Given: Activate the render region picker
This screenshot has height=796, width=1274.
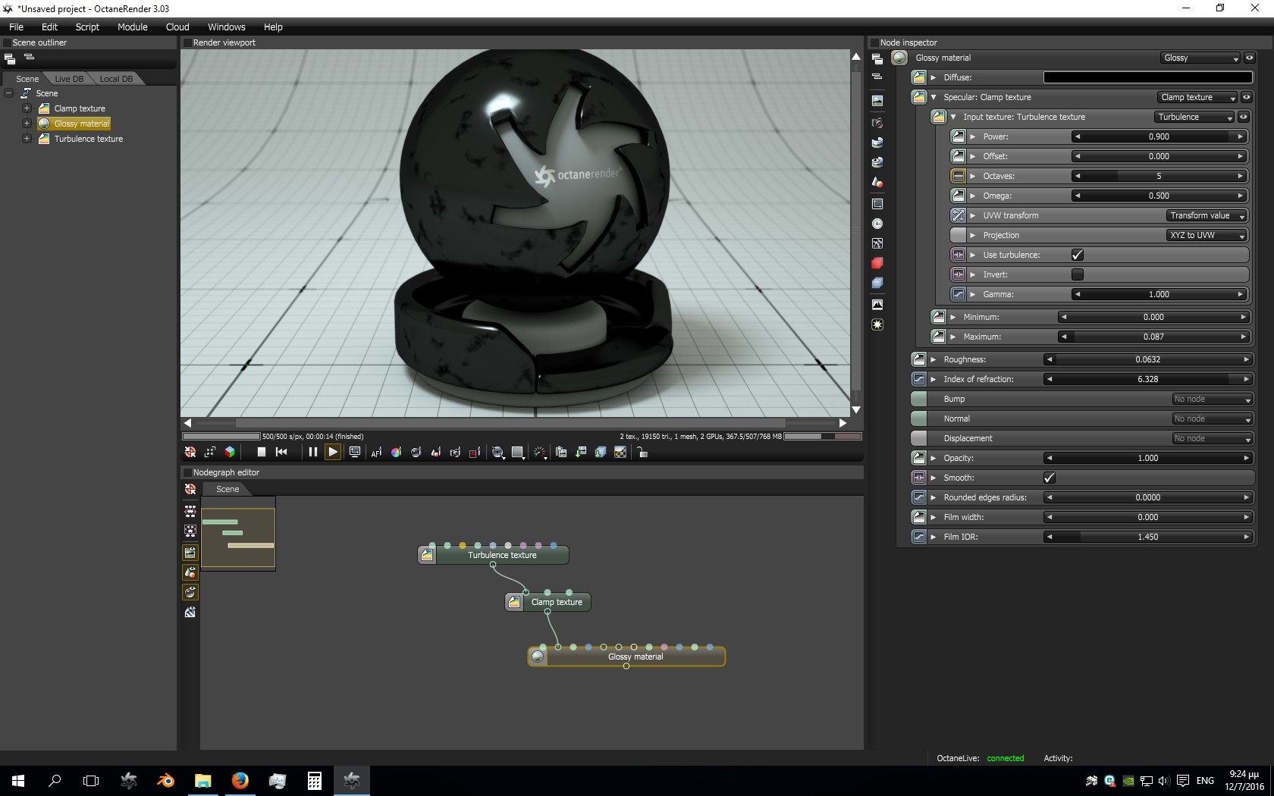Looking at the screenshot, I should (x=475, y=452).
